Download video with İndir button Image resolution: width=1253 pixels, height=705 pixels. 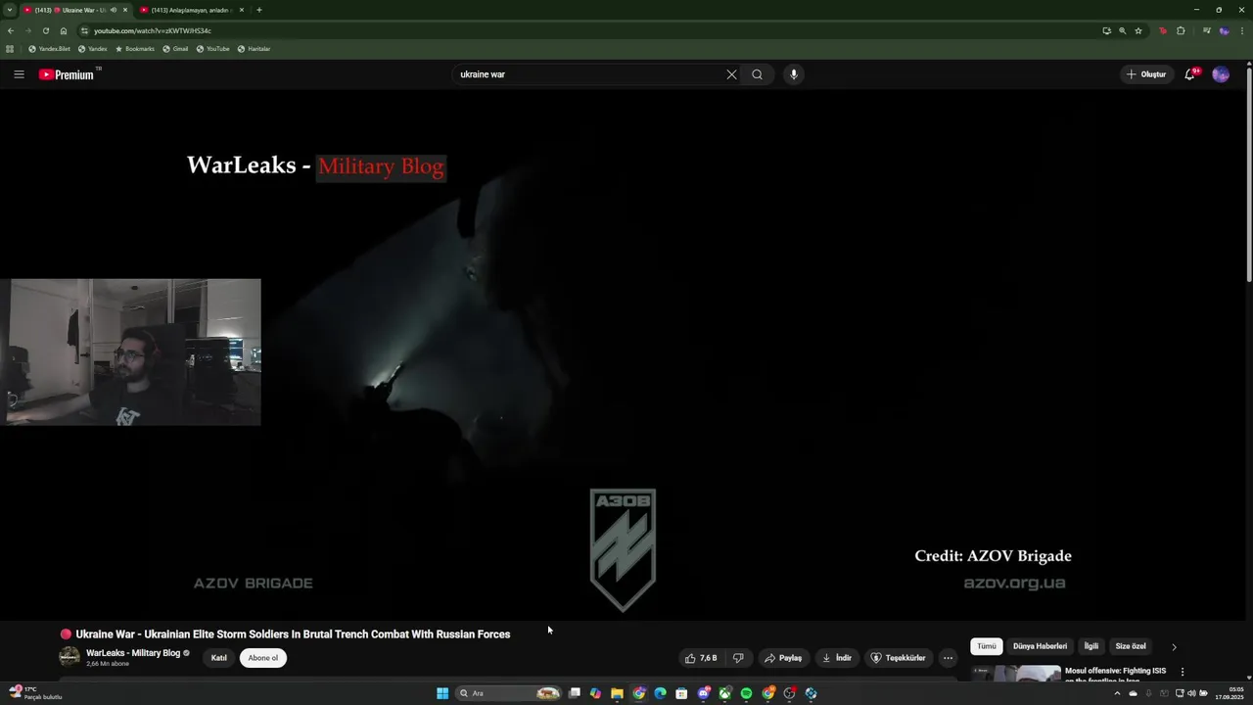(x=837, y=658)
